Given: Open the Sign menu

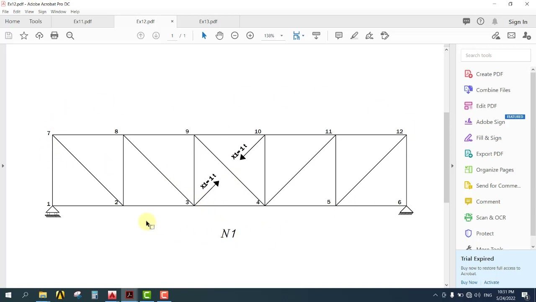Looking at the screenshot, I should point(42,12).
